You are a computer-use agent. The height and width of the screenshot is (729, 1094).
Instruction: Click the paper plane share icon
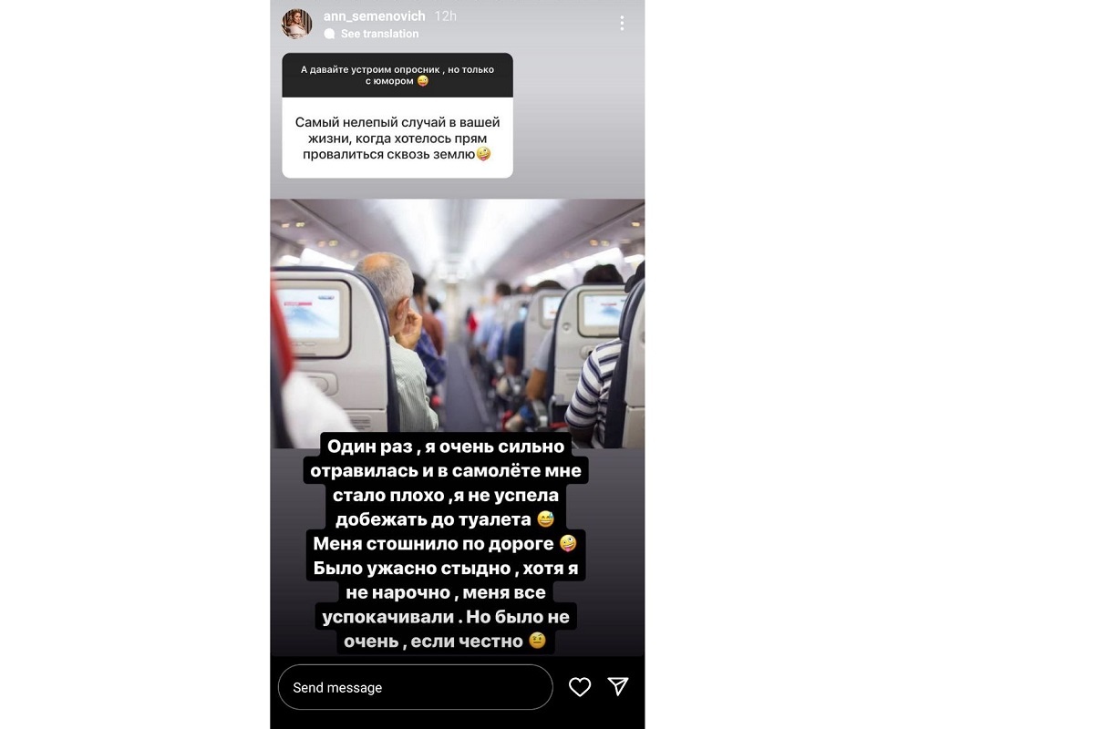pos(618,687)
